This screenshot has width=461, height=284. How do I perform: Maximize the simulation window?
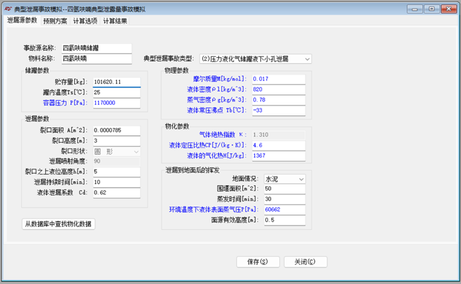432,9
